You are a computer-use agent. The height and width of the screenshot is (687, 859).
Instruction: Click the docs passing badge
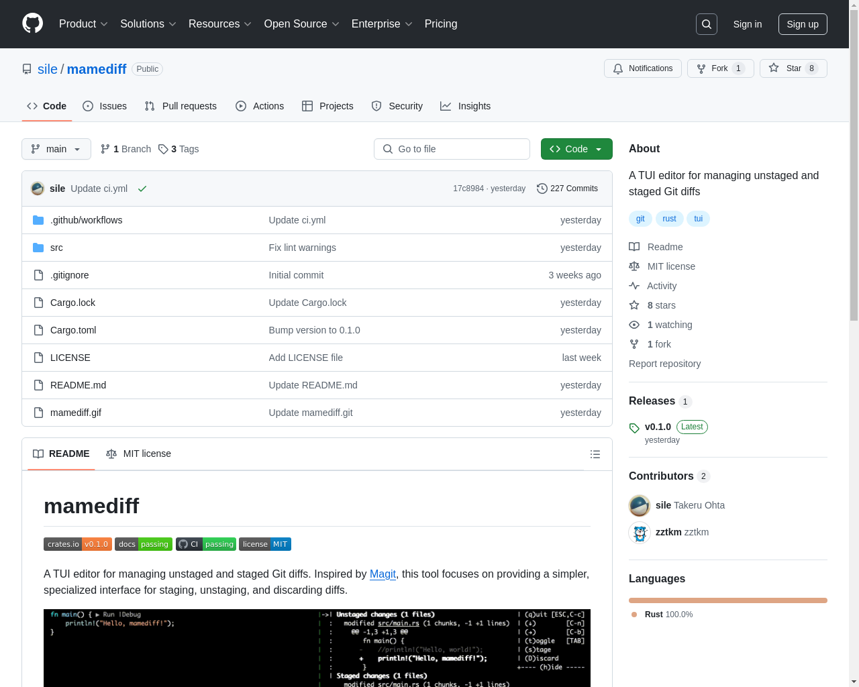144,544
